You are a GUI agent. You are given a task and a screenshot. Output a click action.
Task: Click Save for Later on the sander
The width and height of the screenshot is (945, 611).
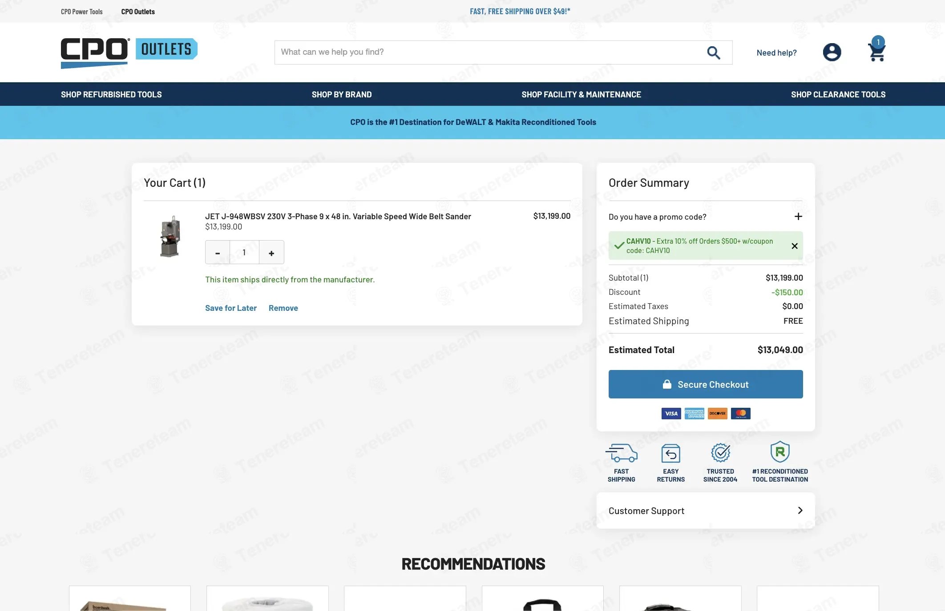[x=231, y=308]
